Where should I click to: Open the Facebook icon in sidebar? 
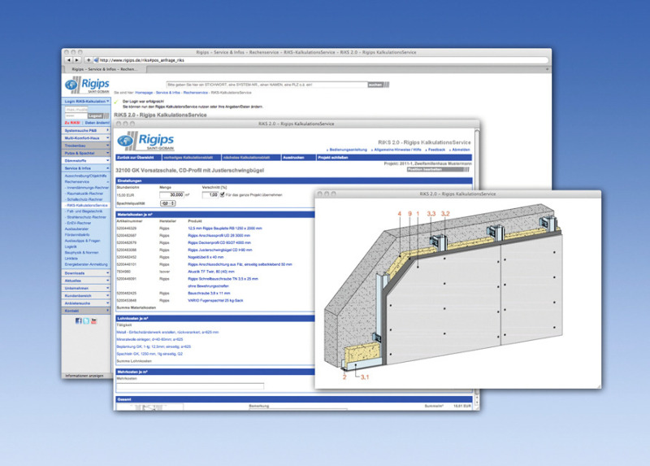tap(78, 320)
